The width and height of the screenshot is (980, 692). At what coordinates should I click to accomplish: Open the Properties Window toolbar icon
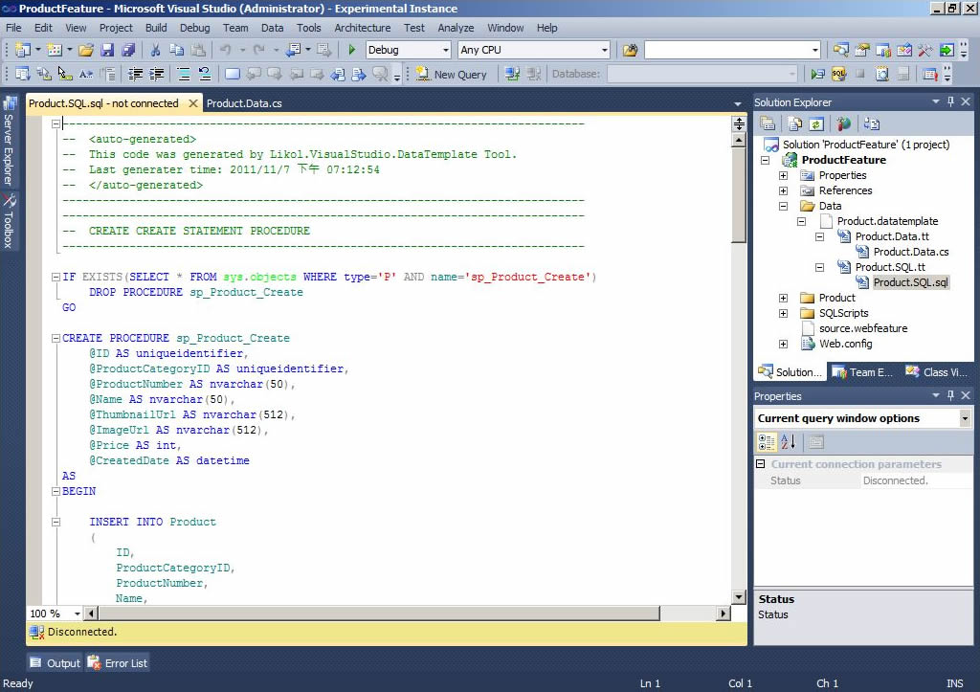(x=862, y=50)
